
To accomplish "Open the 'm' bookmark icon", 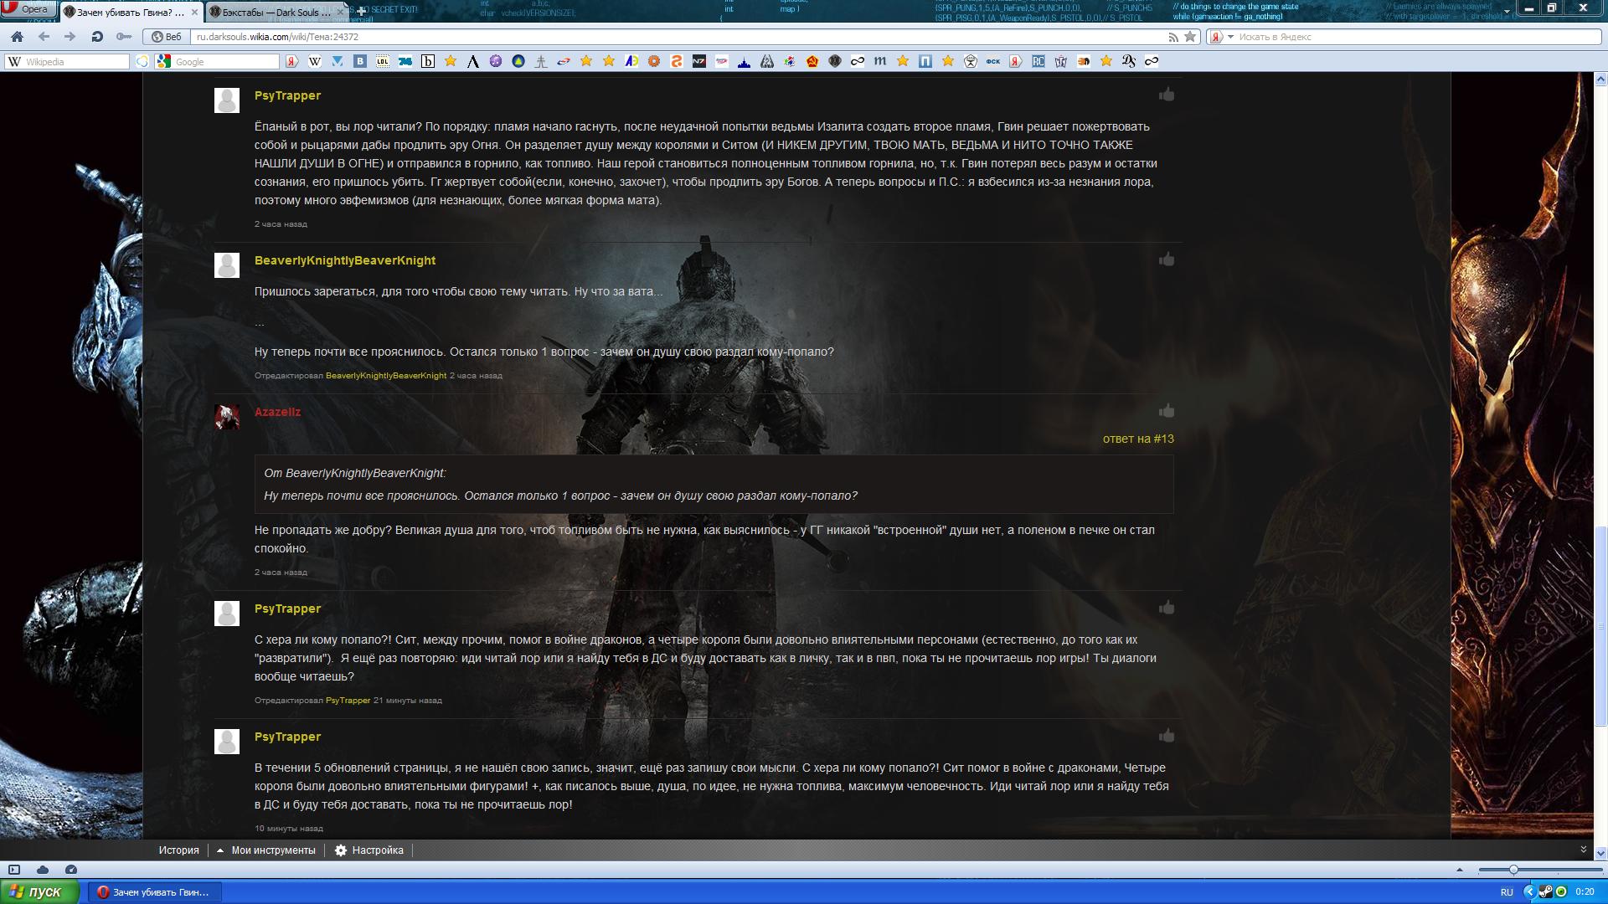I will pos(880,61).
